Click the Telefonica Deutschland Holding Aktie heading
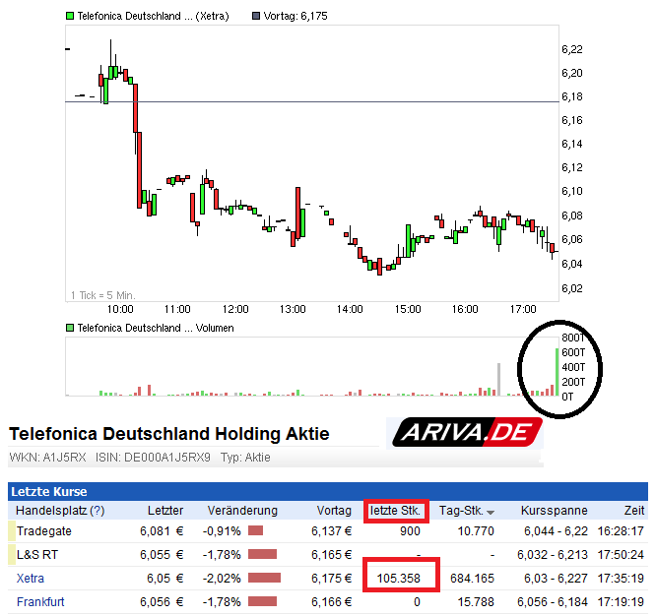 point(169,434)
